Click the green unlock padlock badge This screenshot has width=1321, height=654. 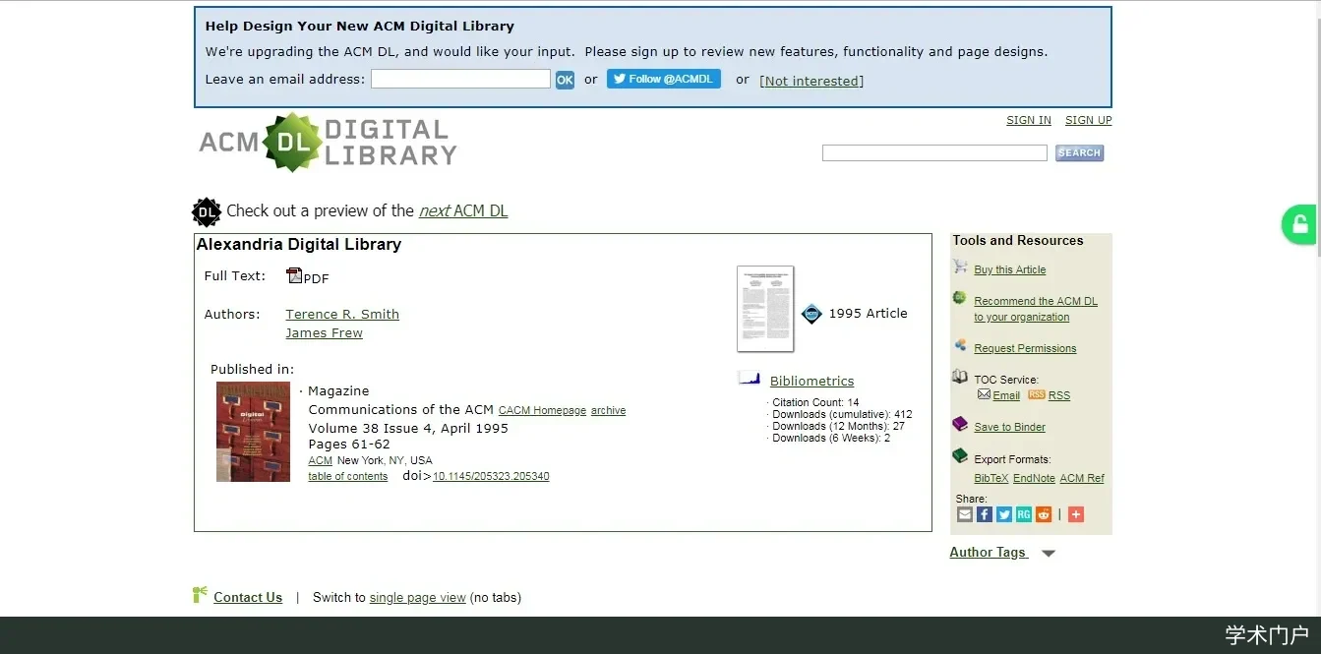pyautogui.click(x=1300, y=224)
